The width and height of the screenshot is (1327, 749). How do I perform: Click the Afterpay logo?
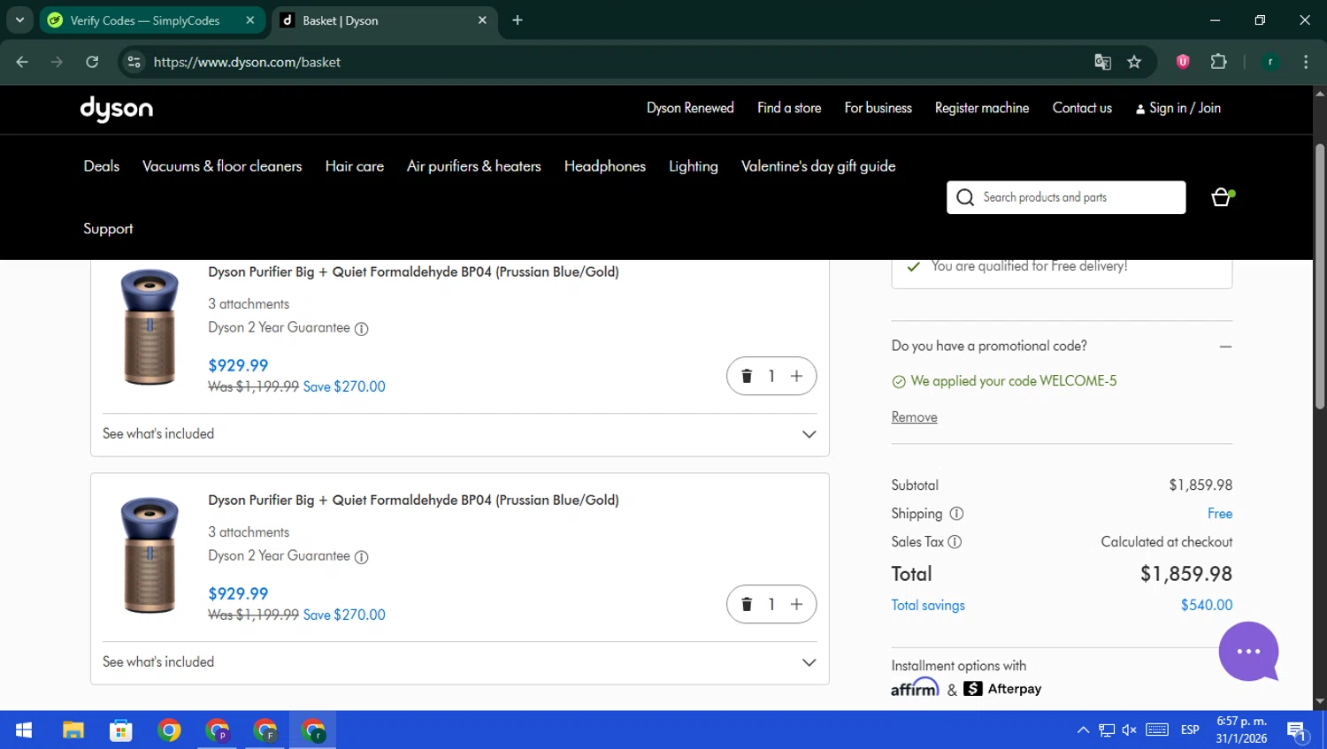(x=1002, y=689)
